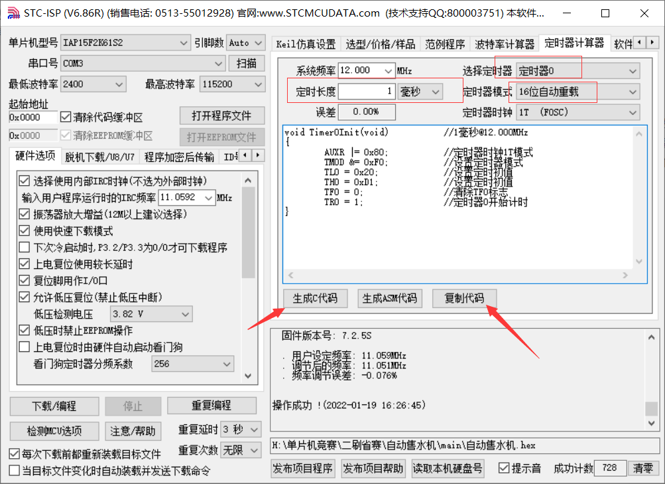Open 选择定时器 定时器0 dropdown

(578, 71)
